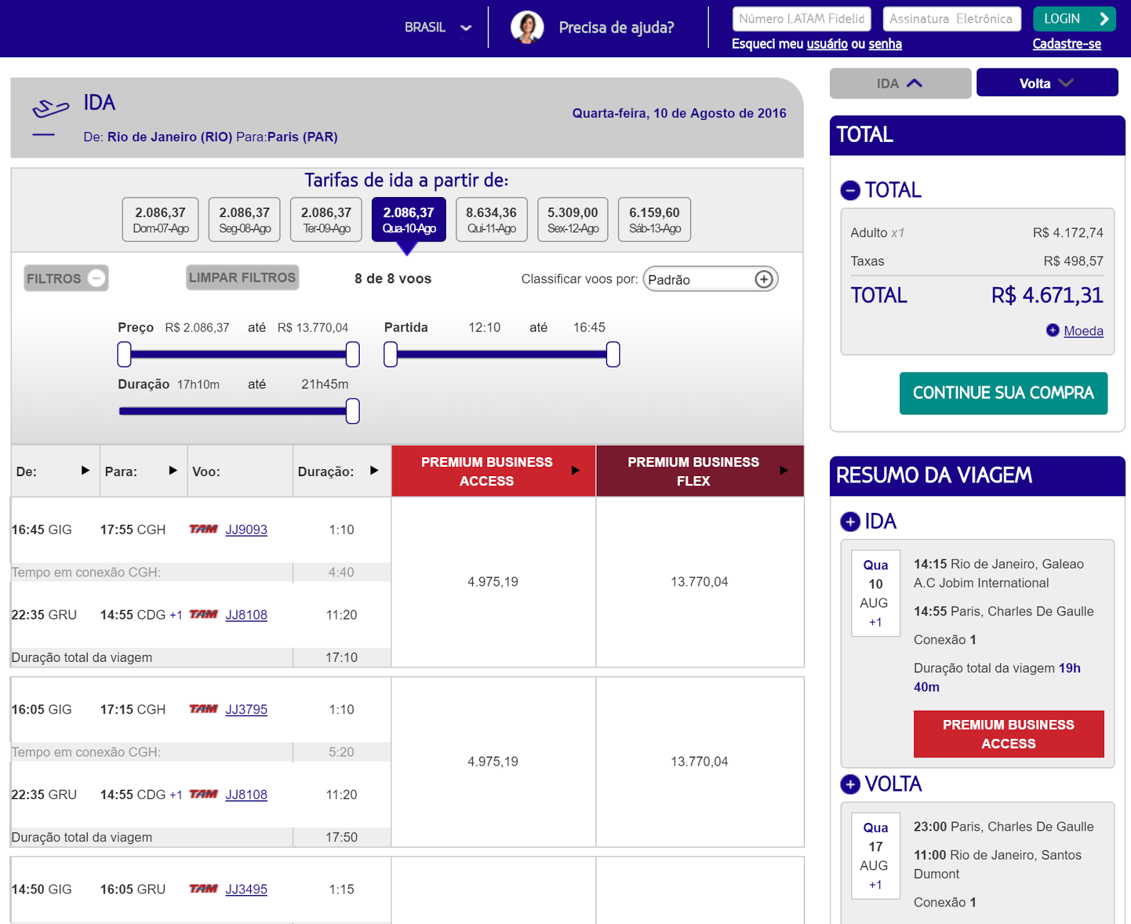The width and height of the screenshot is (1131, 924).
Task: Click the TAM logo next to JJ3495
Action: pyautogui.click(x=204, y=889)
